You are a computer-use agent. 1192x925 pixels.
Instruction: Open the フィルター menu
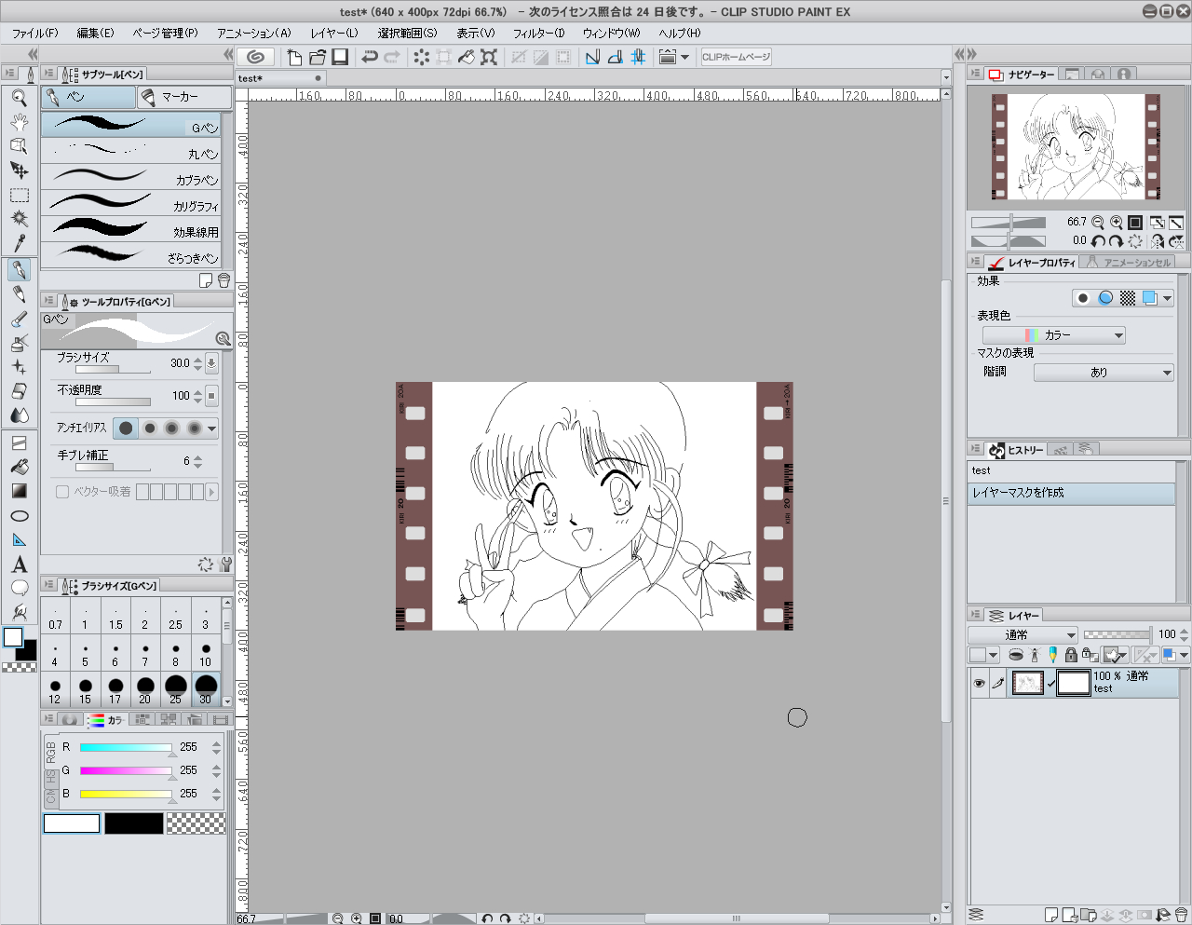point(538,33)
